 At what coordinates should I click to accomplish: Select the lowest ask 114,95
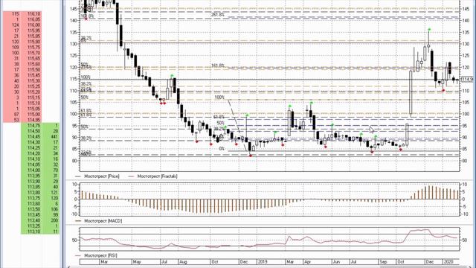point(22,120)
